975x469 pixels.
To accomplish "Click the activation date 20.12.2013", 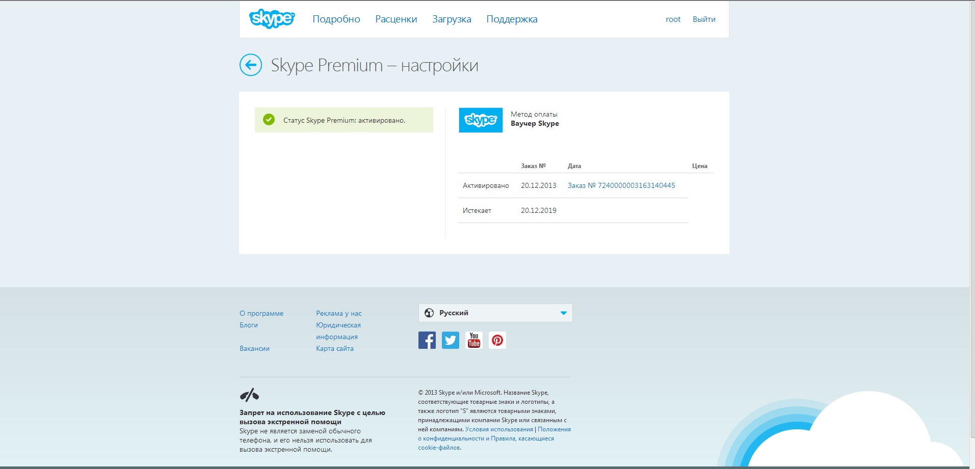I will [538, 185].
